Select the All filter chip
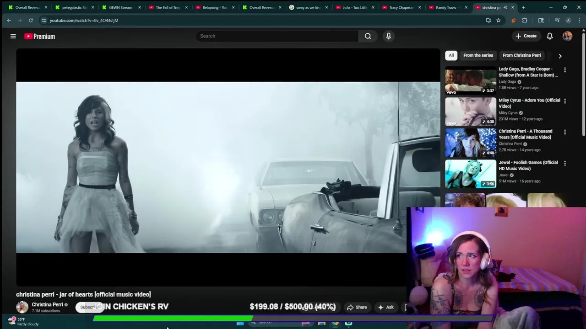This screenshot has width=586, height=329. [x=451, y=55]
